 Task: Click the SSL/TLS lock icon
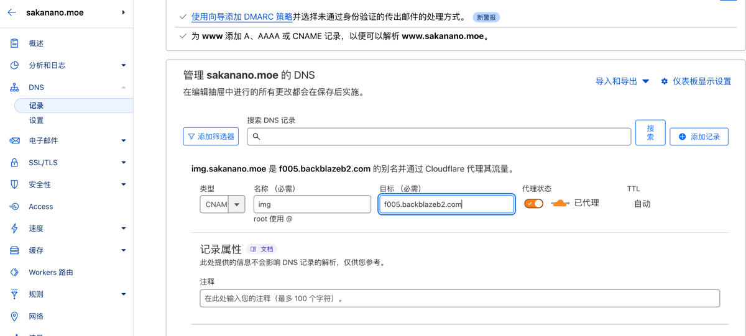pos(14,163)
